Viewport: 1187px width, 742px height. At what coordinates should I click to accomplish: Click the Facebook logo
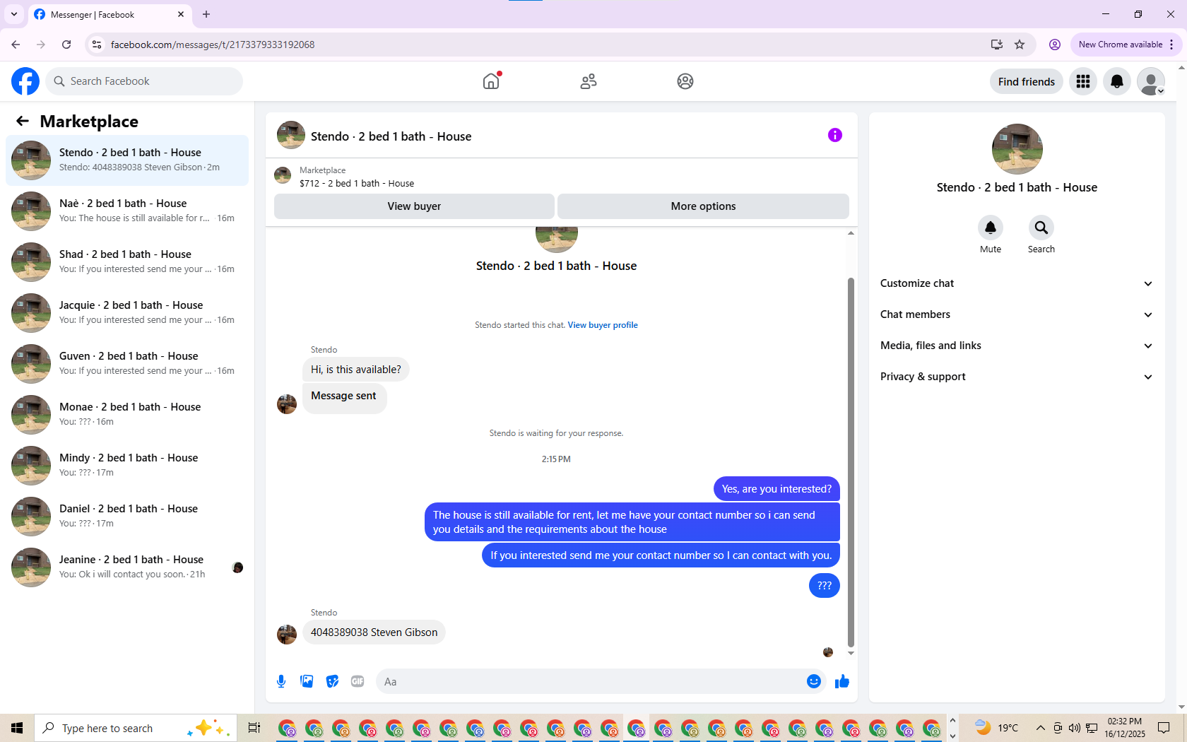(x=25, y=81)
